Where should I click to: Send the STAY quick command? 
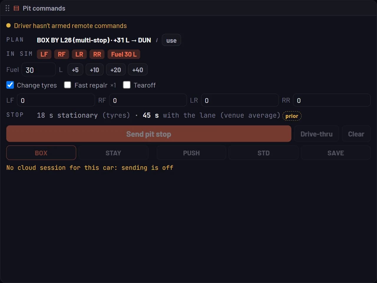[x=113, y=153]
